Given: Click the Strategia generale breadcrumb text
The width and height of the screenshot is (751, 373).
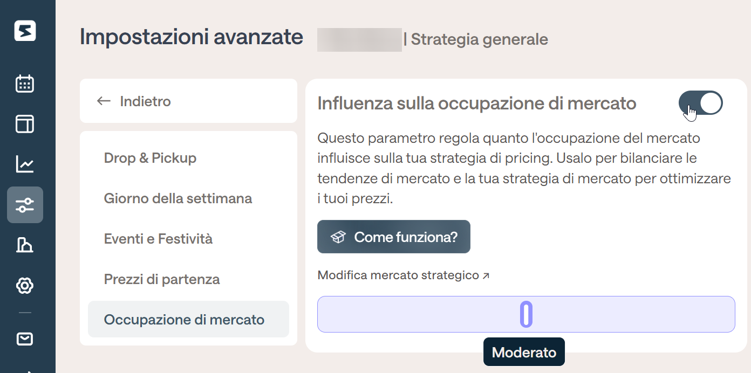Looking at the screenshot, I should (480, 39).
